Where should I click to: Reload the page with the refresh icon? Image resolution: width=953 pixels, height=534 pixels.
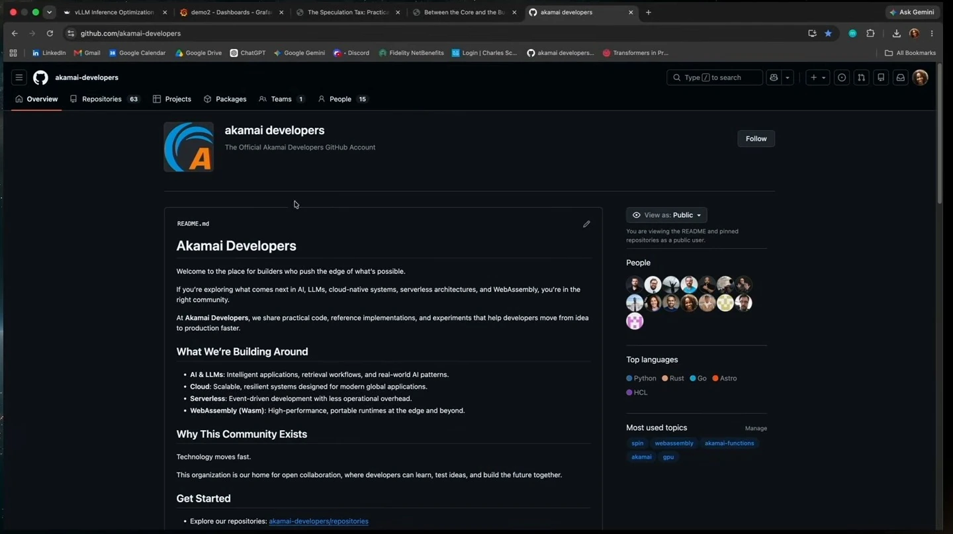coord(50,33)
